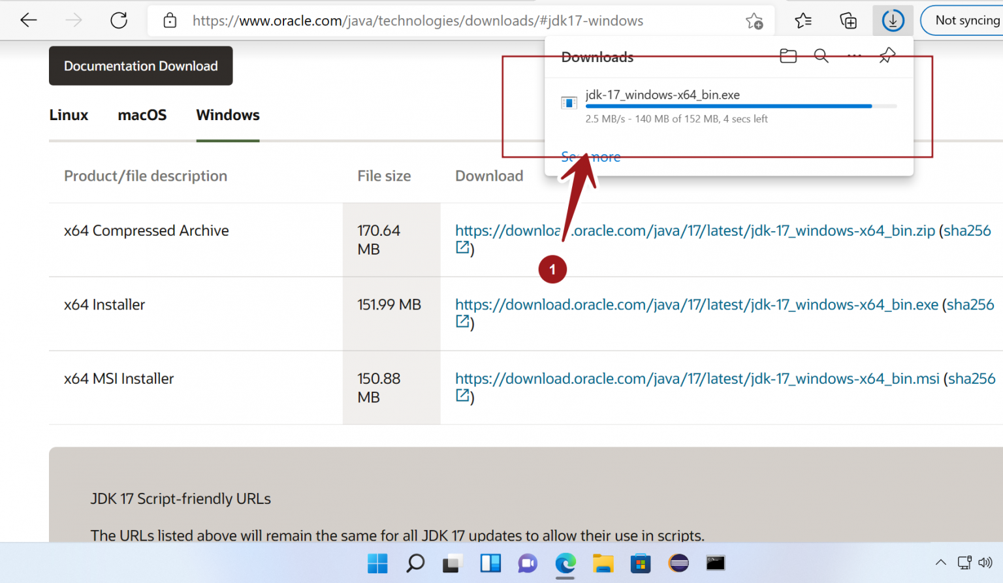
Task: Reload the Oracle downloads page
Action: pyautogui.click(x=119, y=20)
